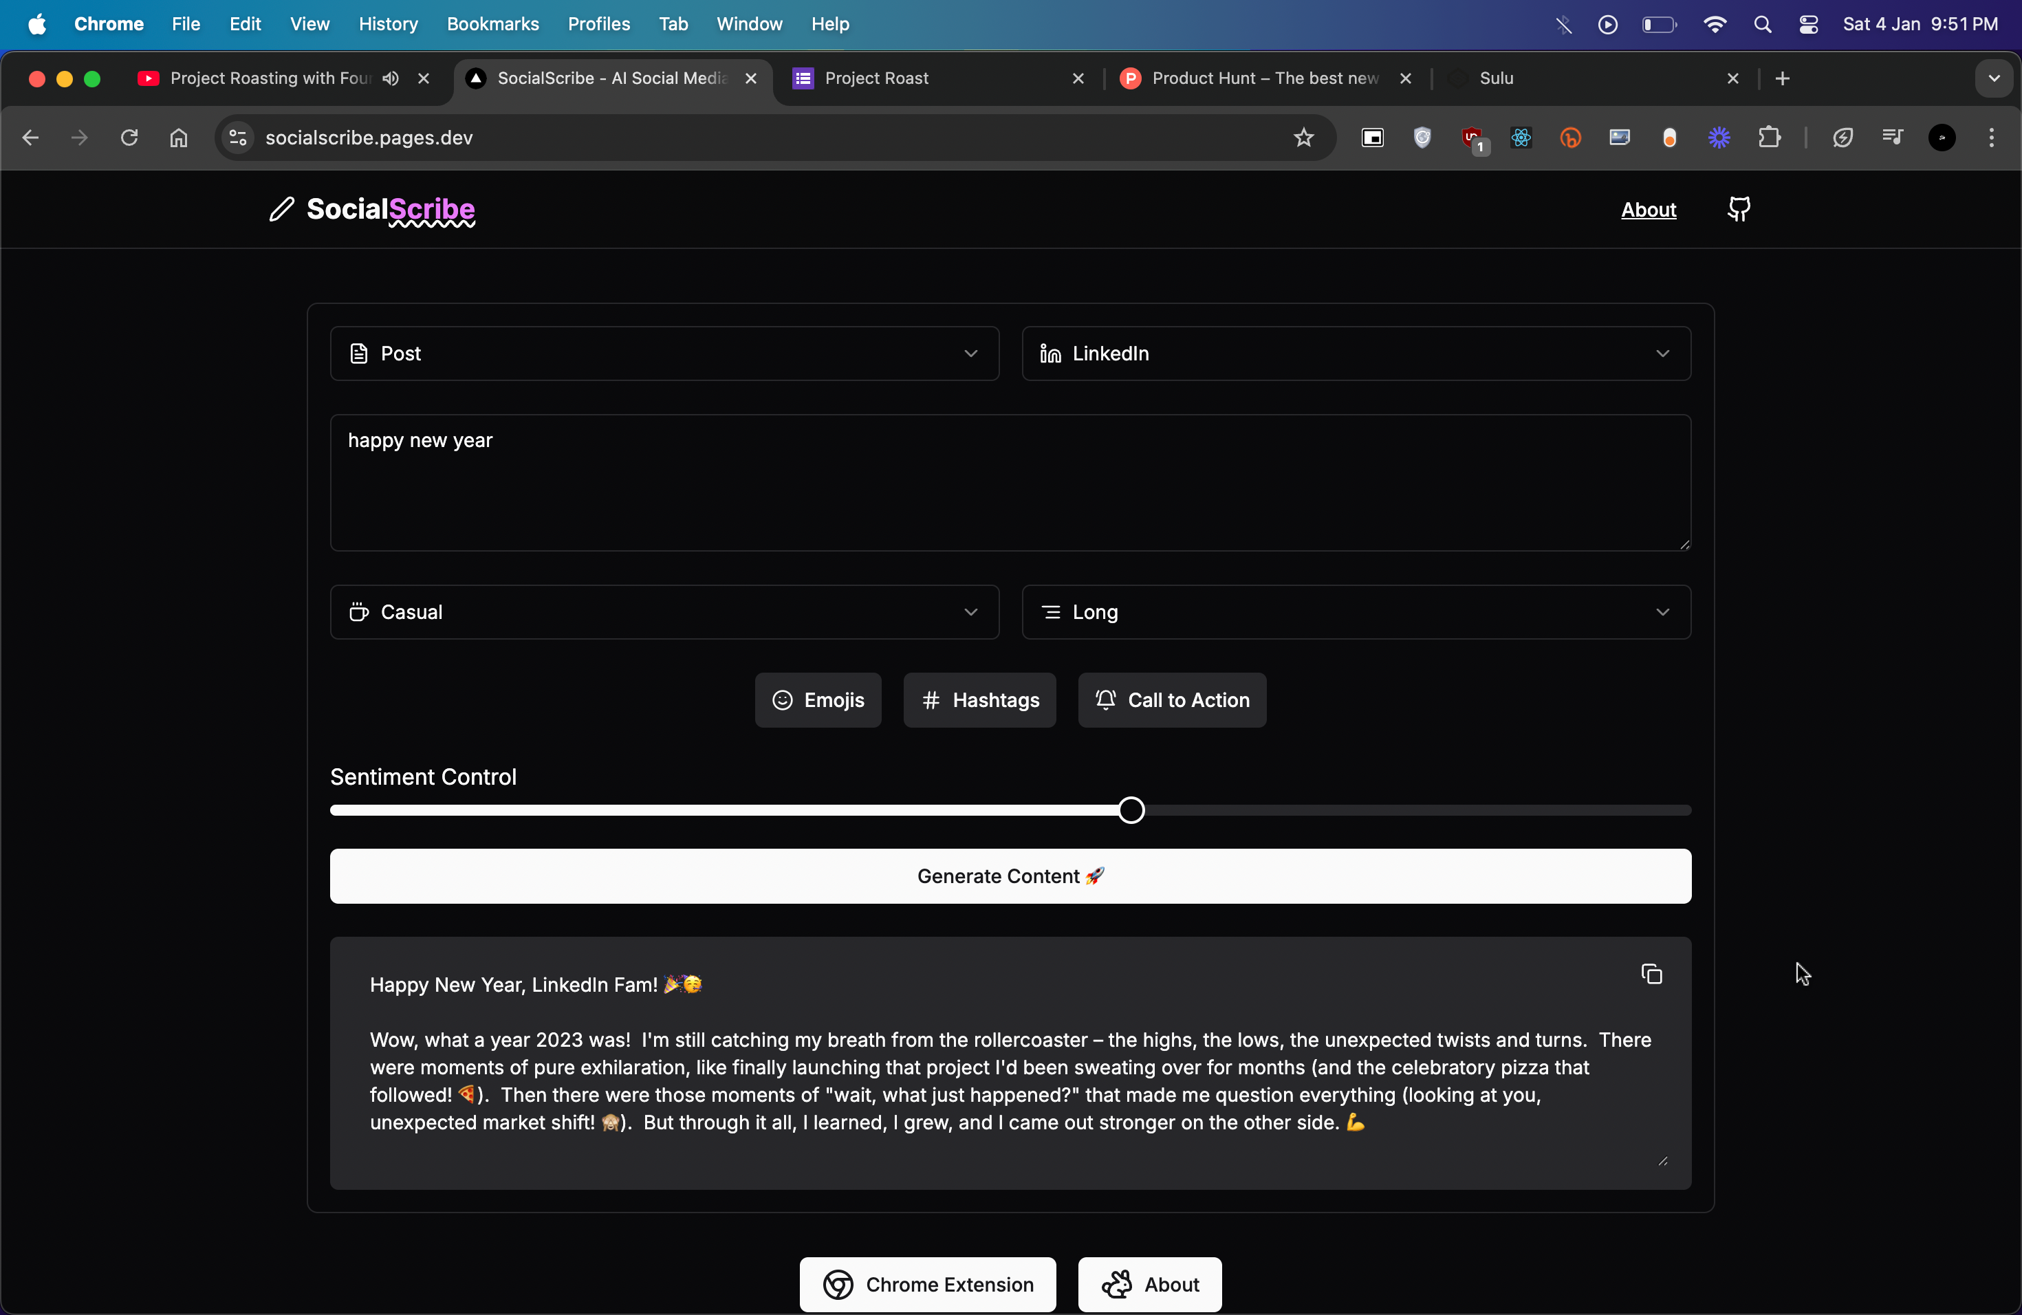Click the Chrome Extension button

point(928,1283)
